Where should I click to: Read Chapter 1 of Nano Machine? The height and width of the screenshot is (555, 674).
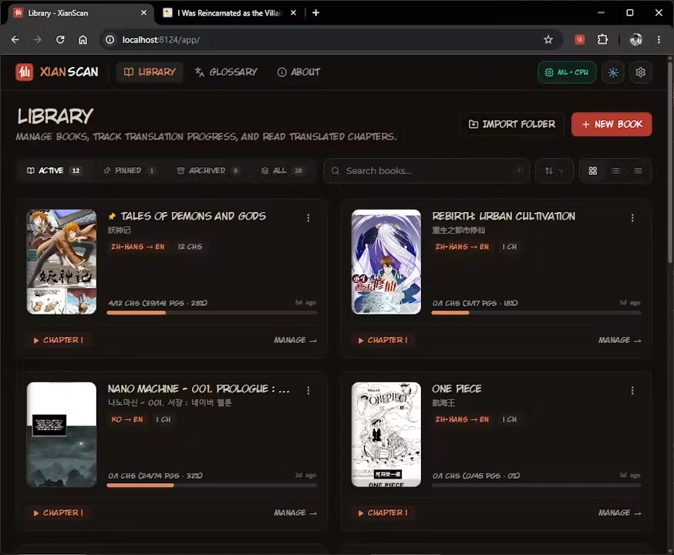[59, 513]
